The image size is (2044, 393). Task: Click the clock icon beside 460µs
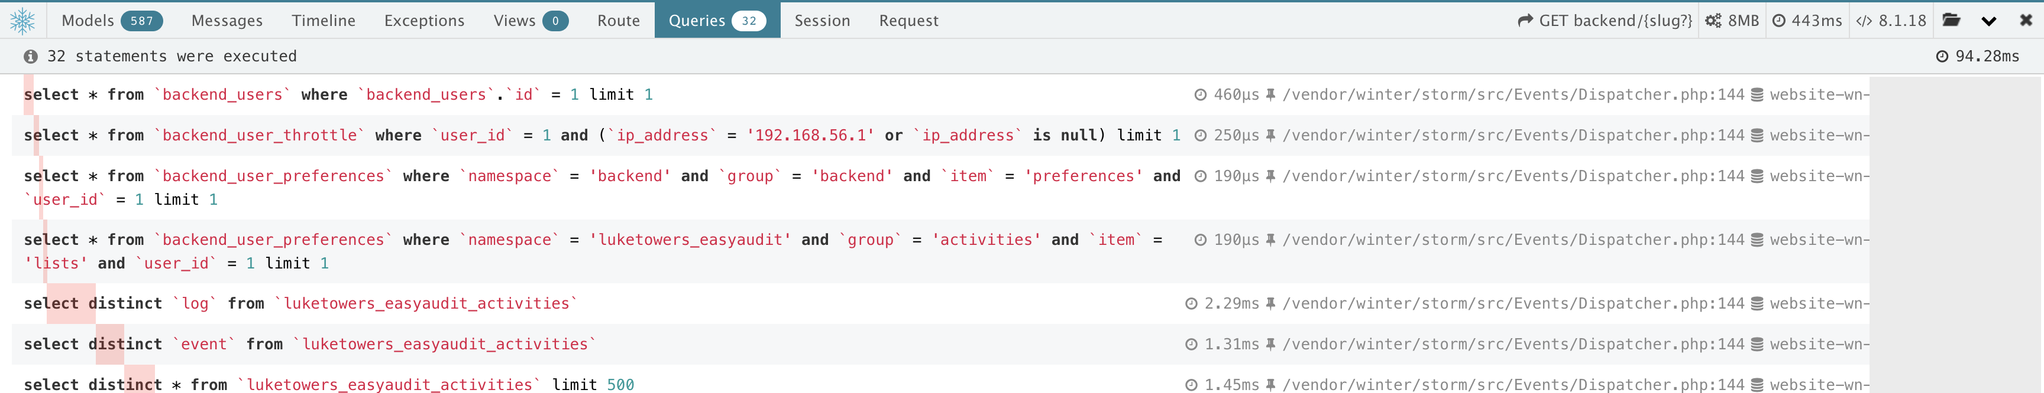(1201, 94)
